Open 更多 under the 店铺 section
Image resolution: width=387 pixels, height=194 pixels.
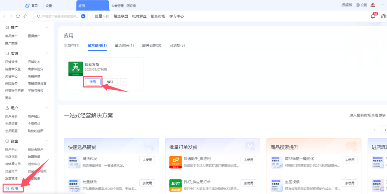tap(8, 98)
